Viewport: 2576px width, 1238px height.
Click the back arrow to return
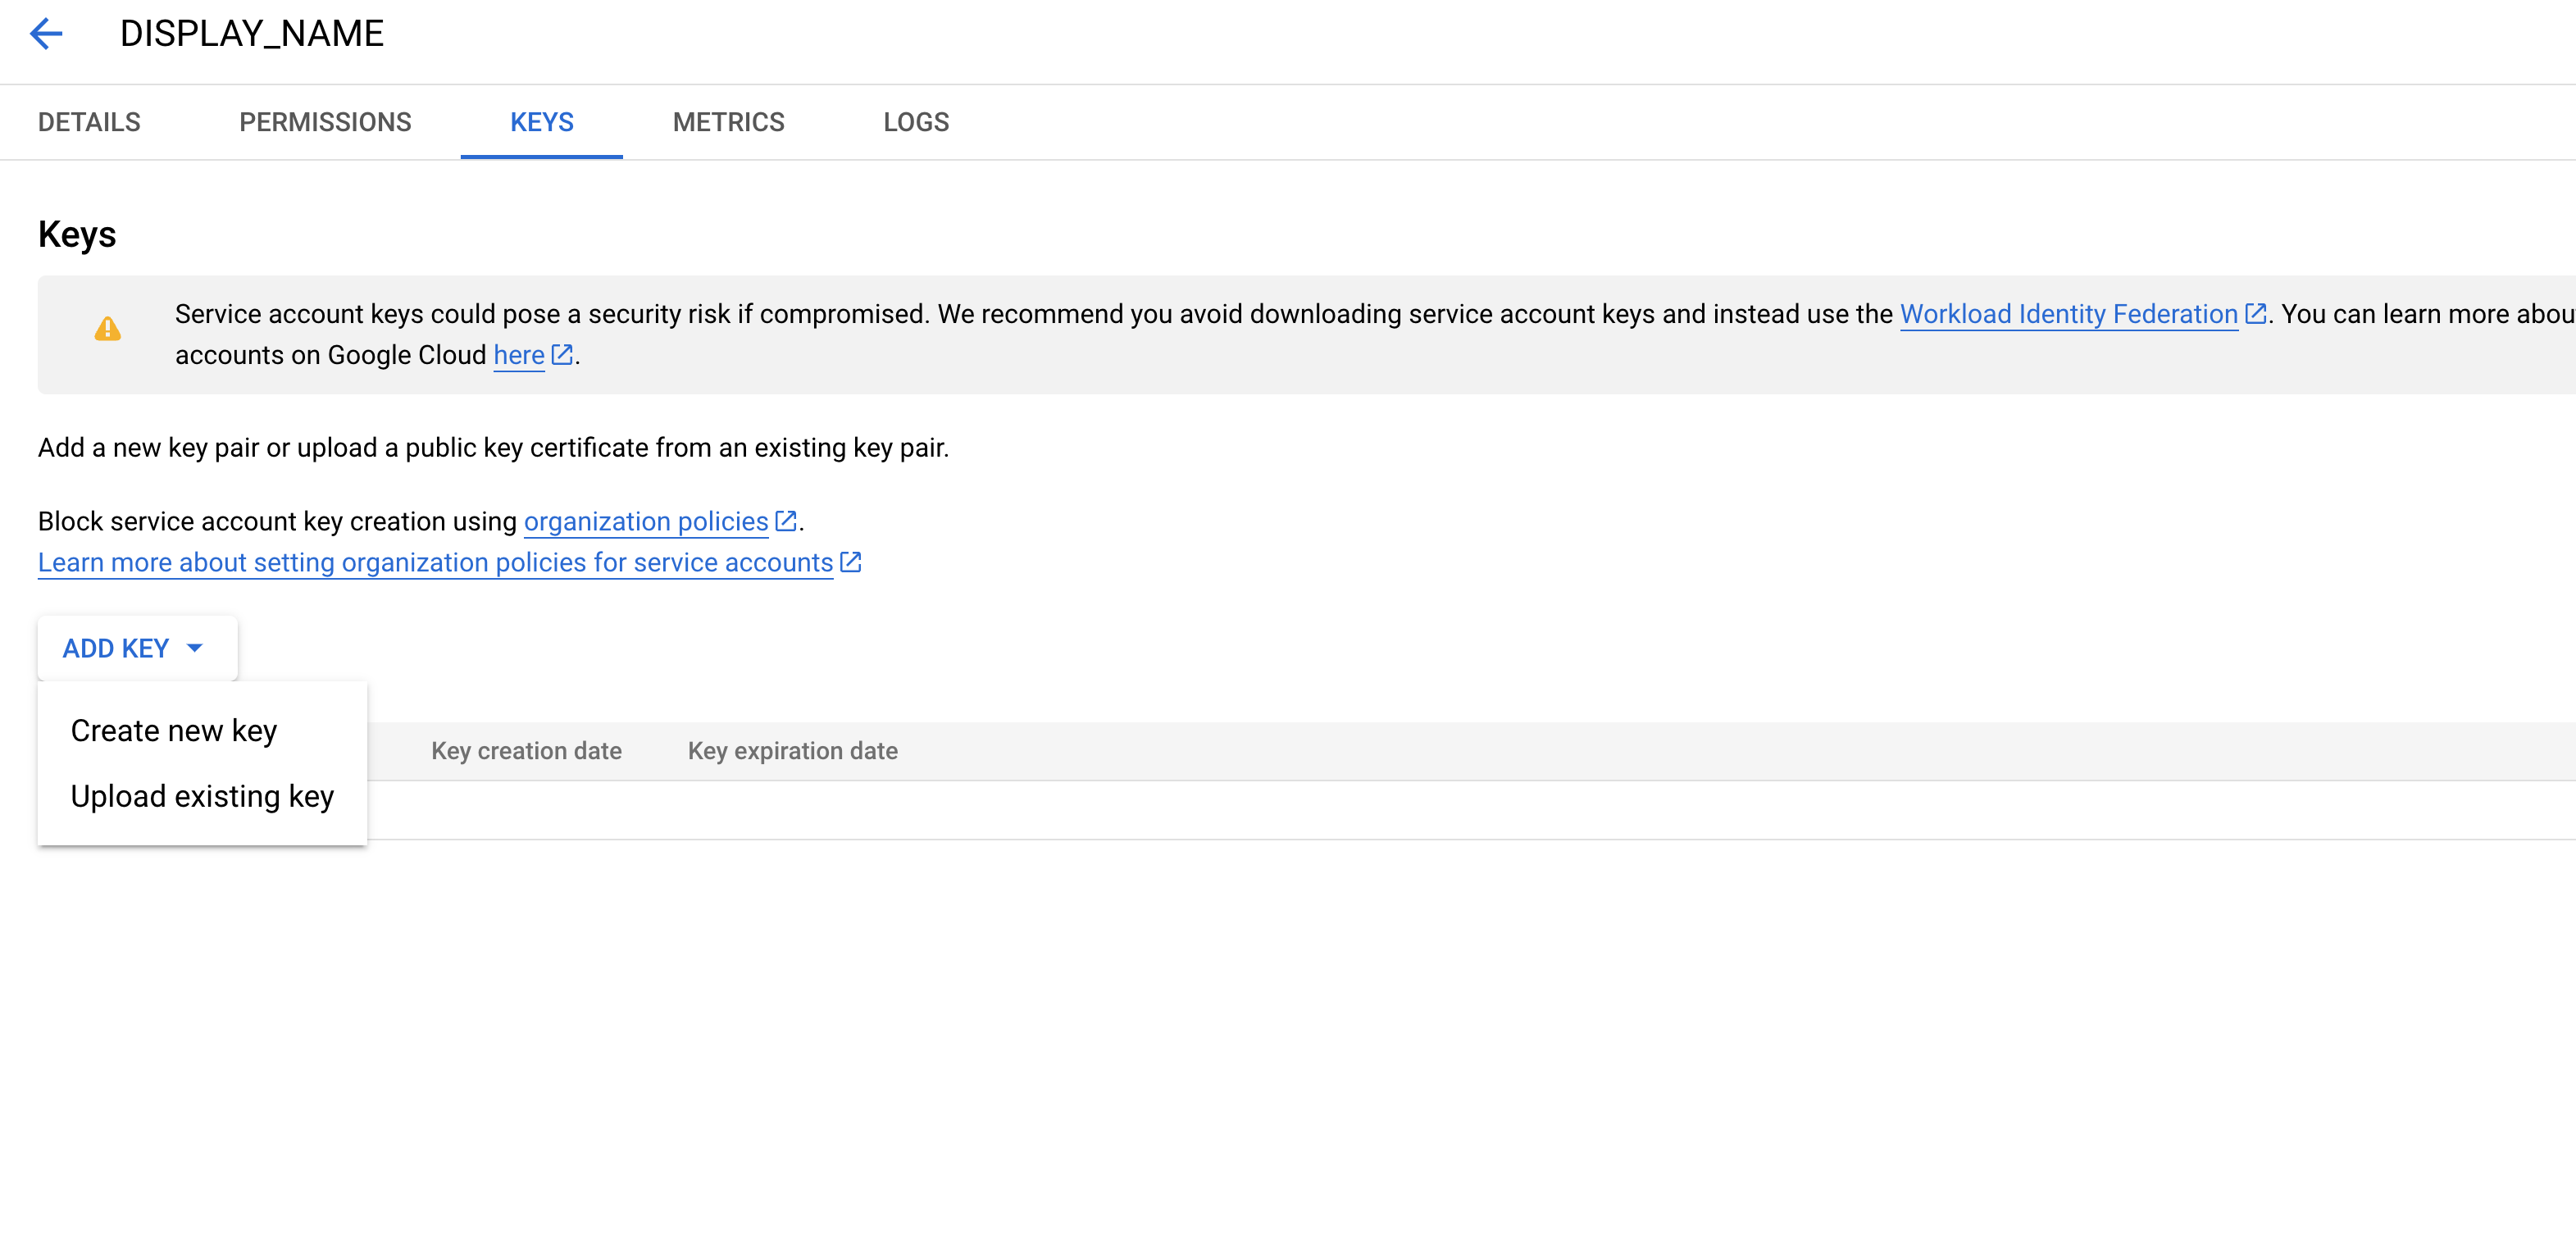point(46,33)
